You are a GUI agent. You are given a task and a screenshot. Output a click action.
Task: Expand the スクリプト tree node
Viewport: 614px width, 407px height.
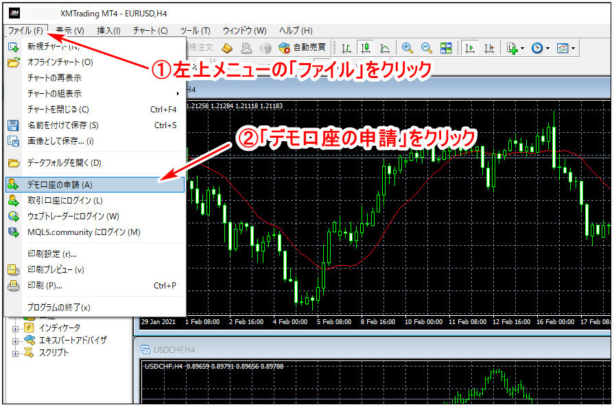tap(15, 354)
